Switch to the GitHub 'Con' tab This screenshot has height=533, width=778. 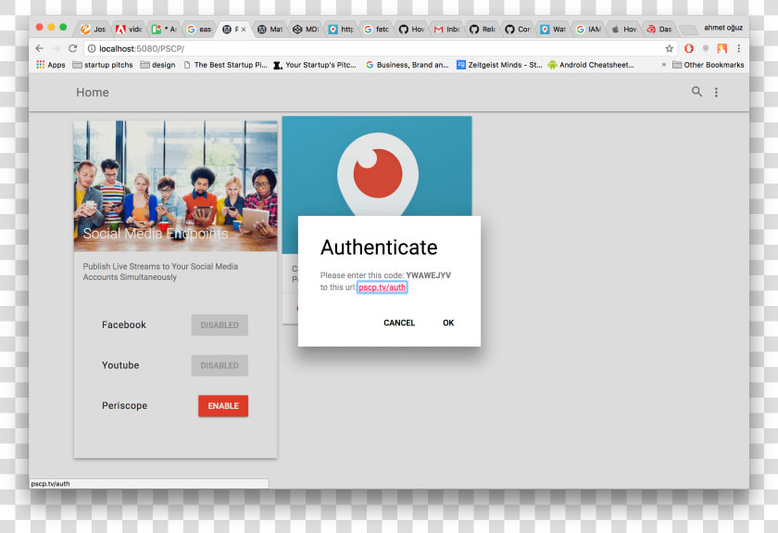[518, 30]
